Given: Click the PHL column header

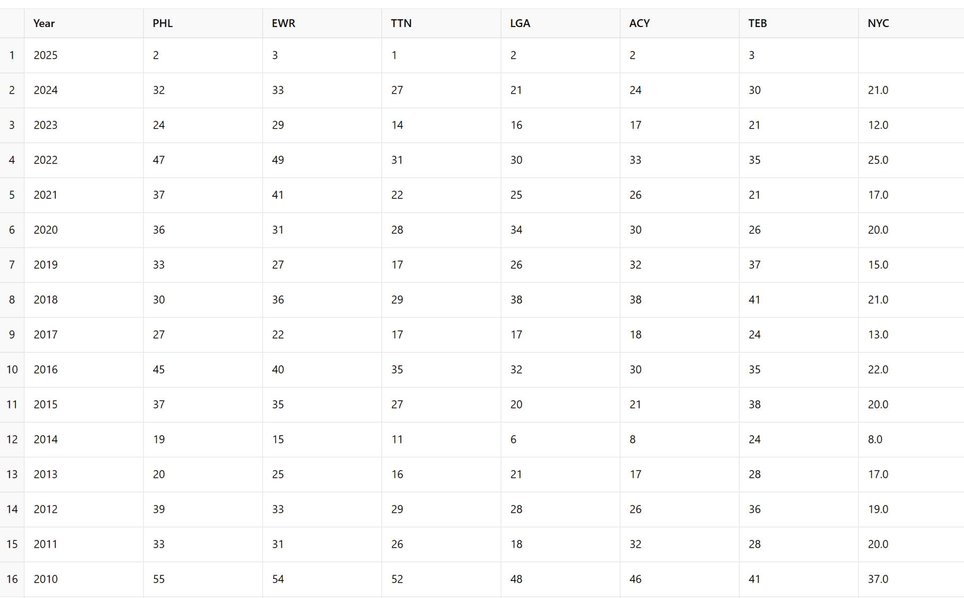Looking at the screenshot, I should 203,23.
